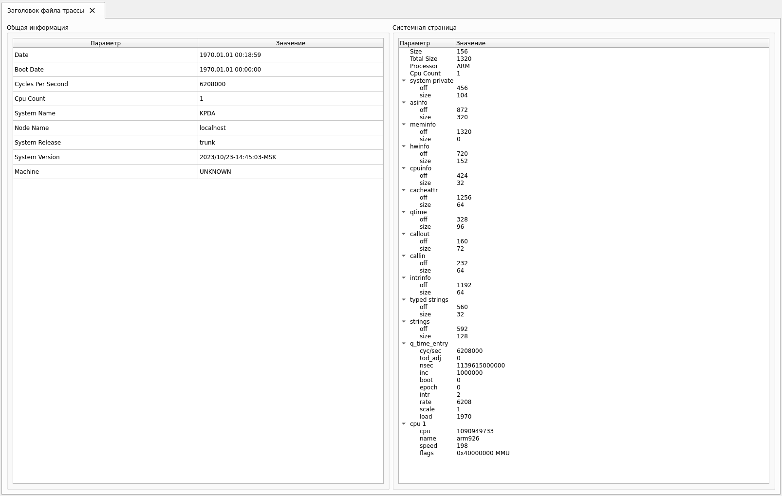Select the 'Заголовок файла трассы' tab
The width and height of the screenshot is (782, 496).
click(45, 10)
